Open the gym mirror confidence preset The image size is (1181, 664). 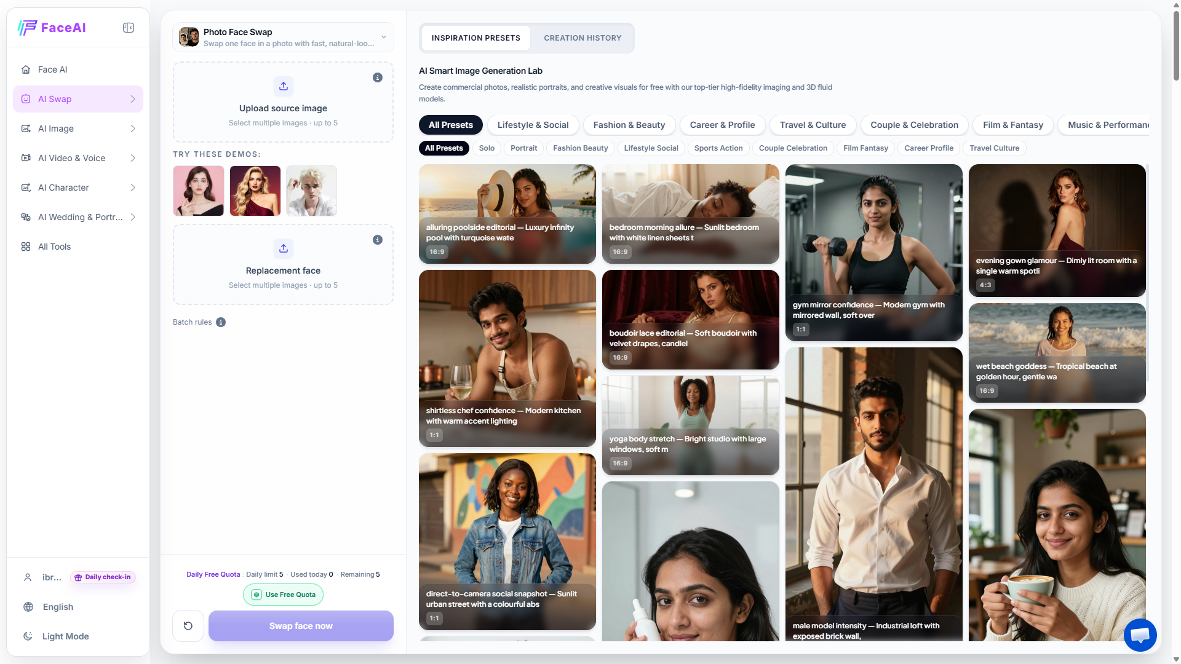pos(873,253)
